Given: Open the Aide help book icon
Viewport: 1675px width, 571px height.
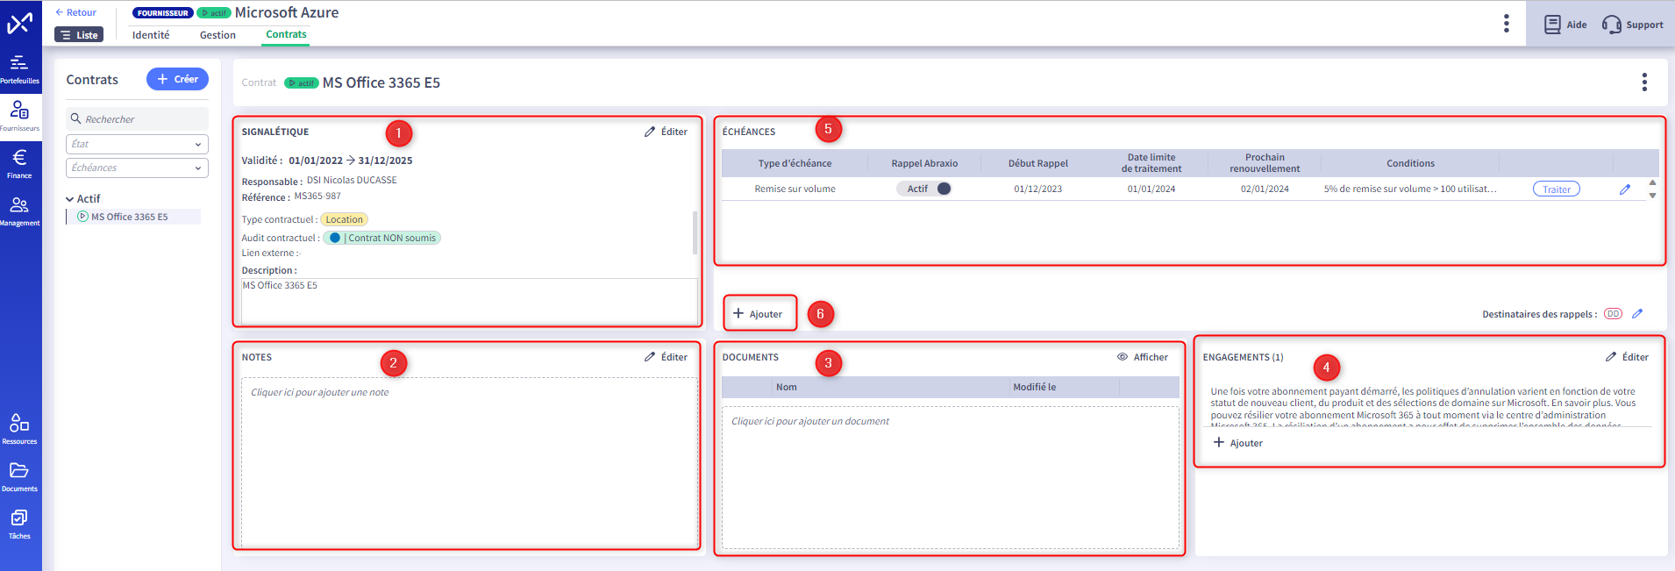Looking at the screenshot, I should [x=1565, y=25].
